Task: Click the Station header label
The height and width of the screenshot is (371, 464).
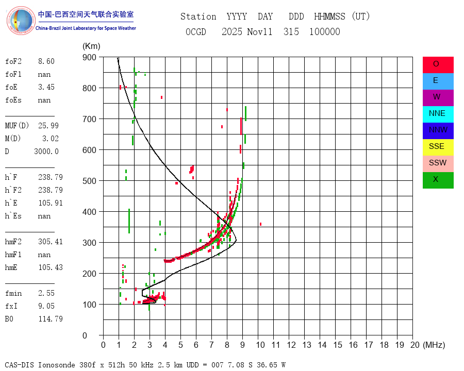Action: click(198, 16)
